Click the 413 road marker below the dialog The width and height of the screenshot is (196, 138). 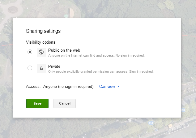point(150,123)
